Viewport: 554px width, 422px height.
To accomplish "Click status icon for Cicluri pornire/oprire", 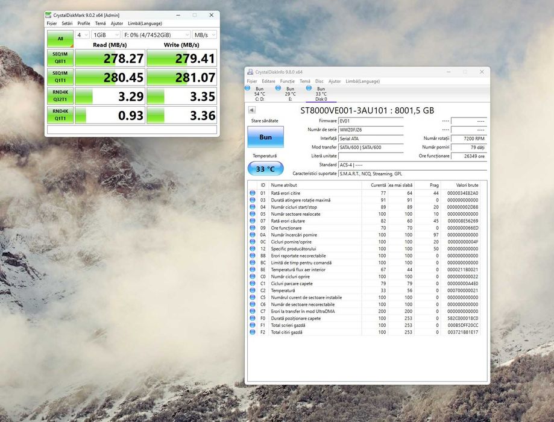I will pos(252,242).
